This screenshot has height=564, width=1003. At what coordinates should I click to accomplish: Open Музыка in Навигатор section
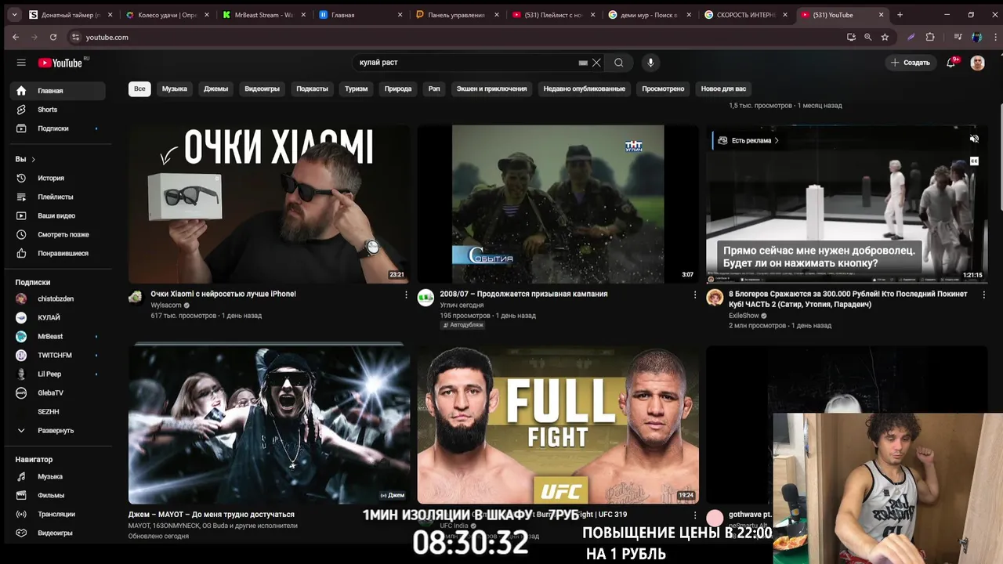click(x=58, y=476)
